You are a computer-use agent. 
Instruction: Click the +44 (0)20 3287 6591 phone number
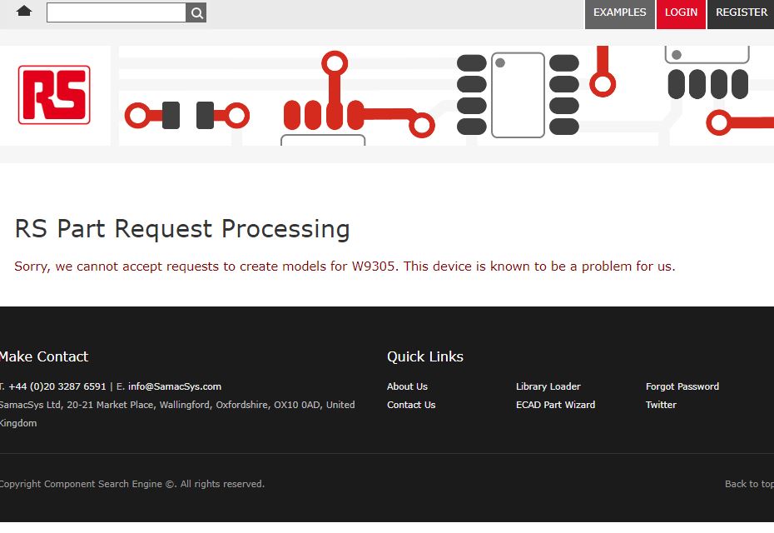[57, 386]
